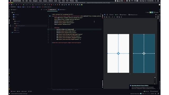Select the MainActivity.kt editor tab
Viewport: 169px width, 95px height.
click(62, 9)
